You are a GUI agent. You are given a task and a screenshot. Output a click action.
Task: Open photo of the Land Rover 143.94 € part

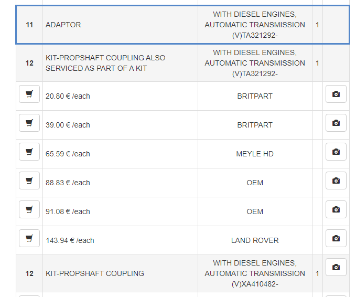336,238
